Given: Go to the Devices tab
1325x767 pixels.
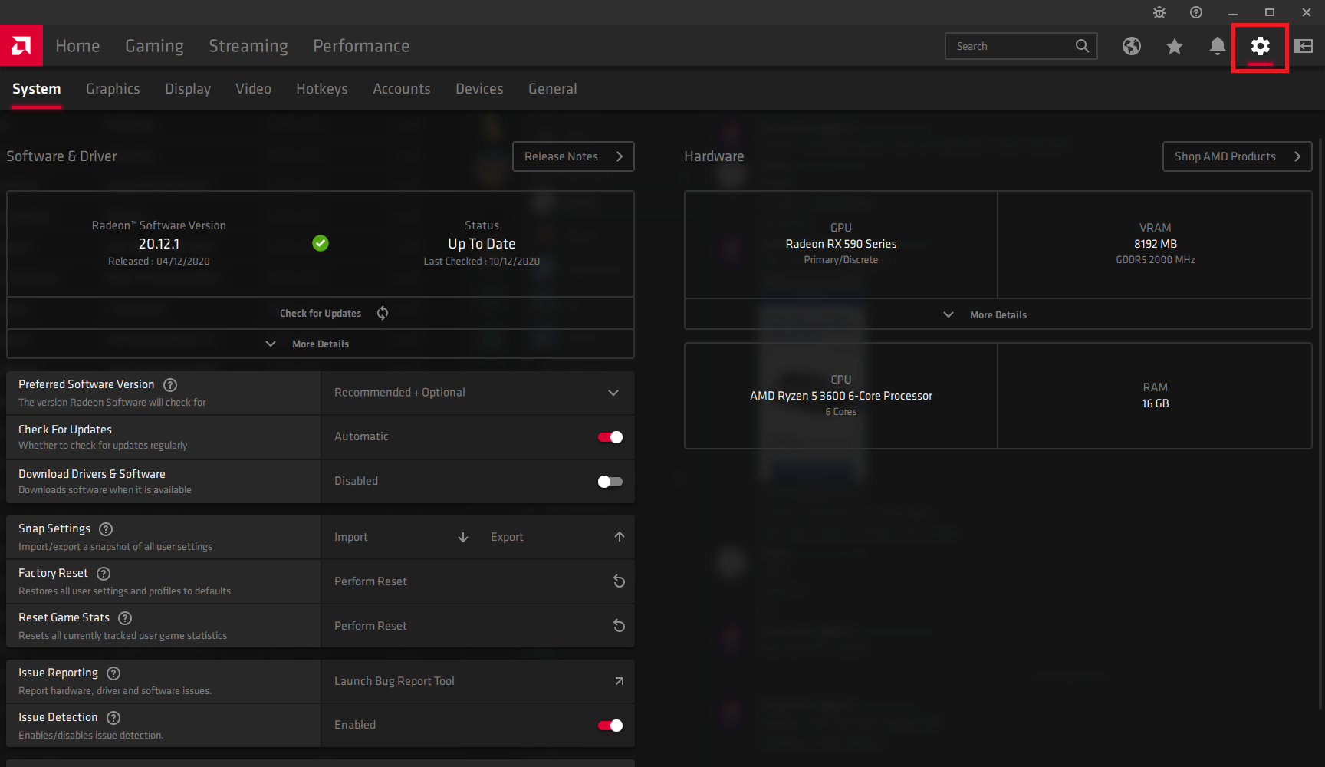Looking at the screenshot, I should pos(479,89).
